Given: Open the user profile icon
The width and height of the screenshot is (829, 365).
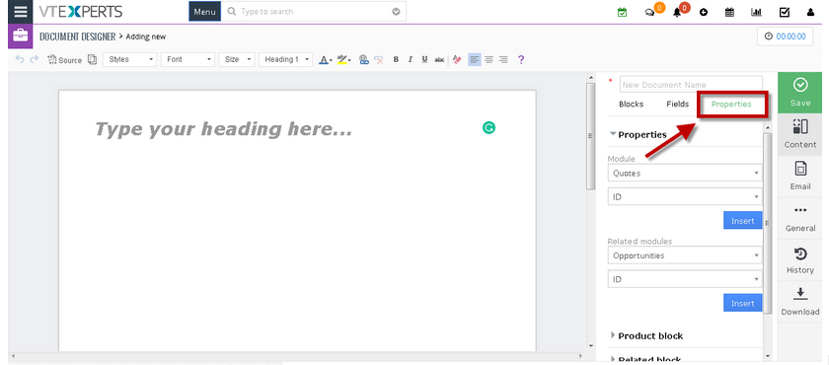Looking at the screenshot, I should point(810,13).
